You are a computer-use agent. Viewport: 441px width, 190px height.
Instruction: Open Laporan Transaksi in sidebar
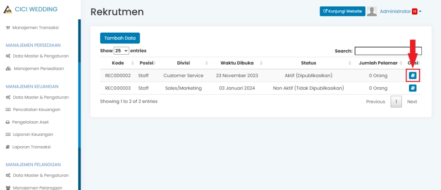click(x=31, y=147)
